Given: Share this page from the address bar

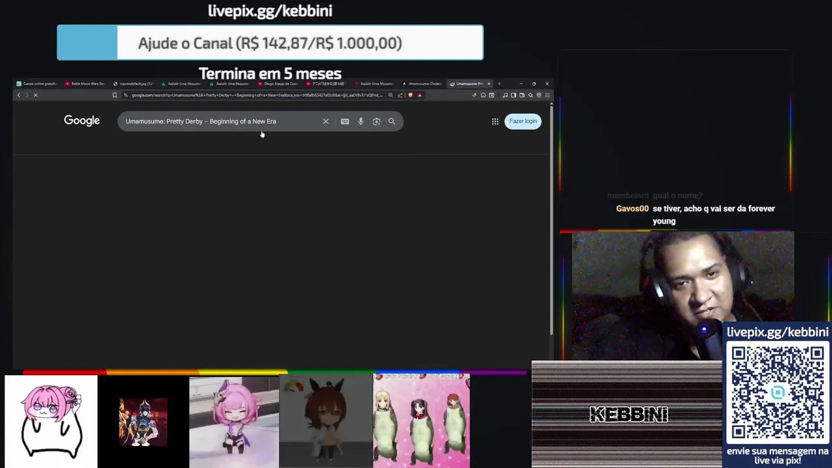Looking at the screenshot, I should (400, 95).
